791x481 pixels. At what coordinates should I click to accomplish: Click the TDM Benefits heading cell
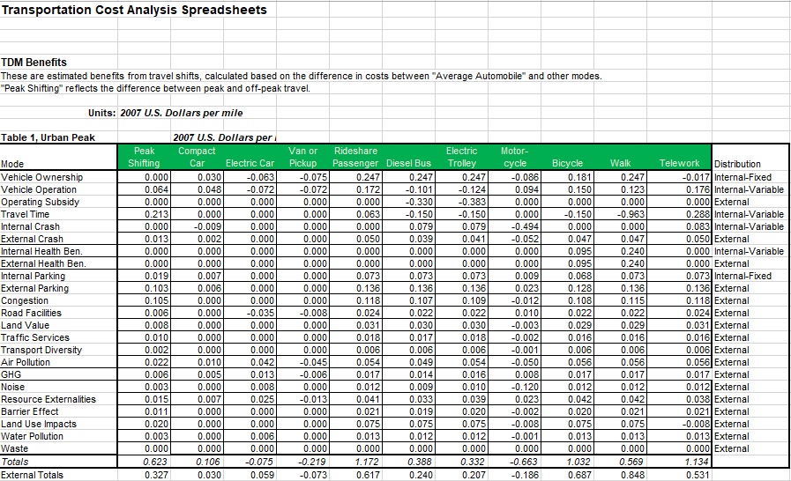[x=34, y=63]
